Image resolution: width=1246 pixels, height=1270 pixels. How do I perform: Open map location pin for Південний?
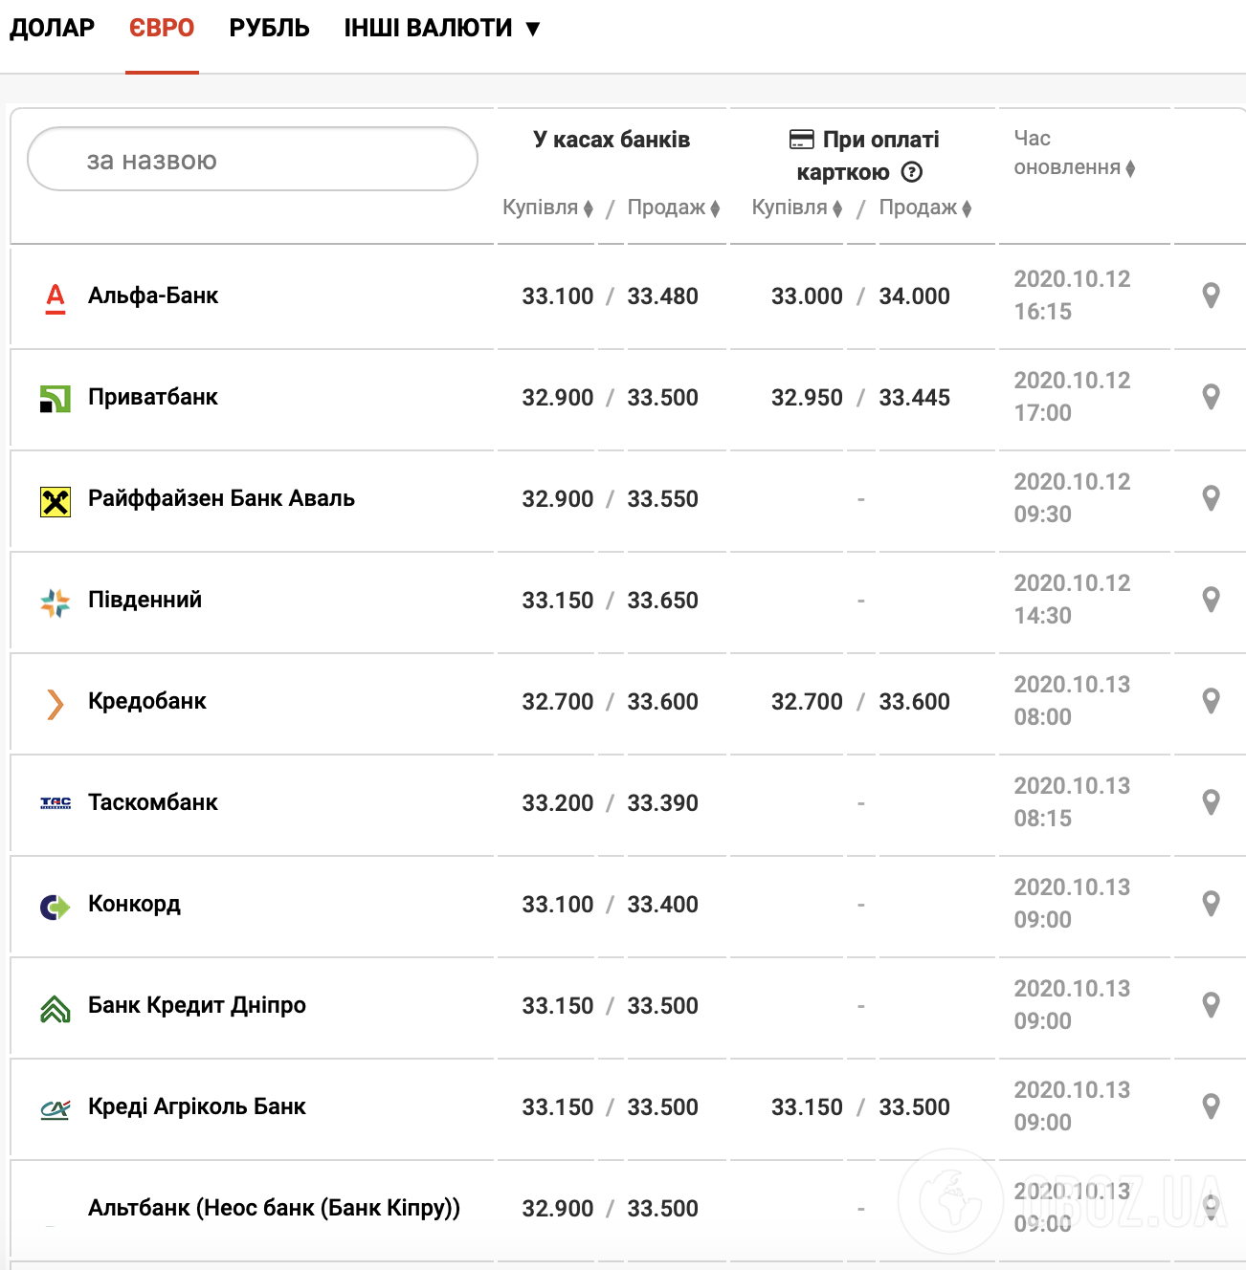click(x=1211, y=600)
